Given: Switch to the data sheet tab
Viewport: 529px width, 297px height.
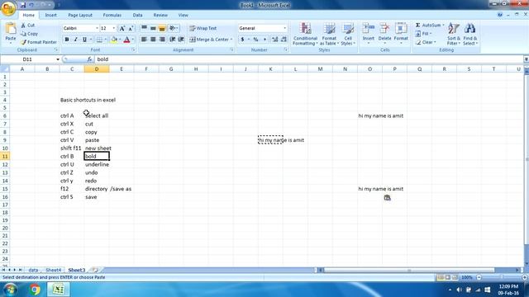Looking at the screenshot, I should (33, 270).
